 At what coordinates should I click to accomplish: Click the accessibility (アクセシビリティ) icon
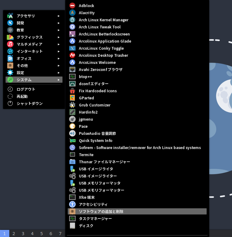pyautogui.click(x=72, y=204)
